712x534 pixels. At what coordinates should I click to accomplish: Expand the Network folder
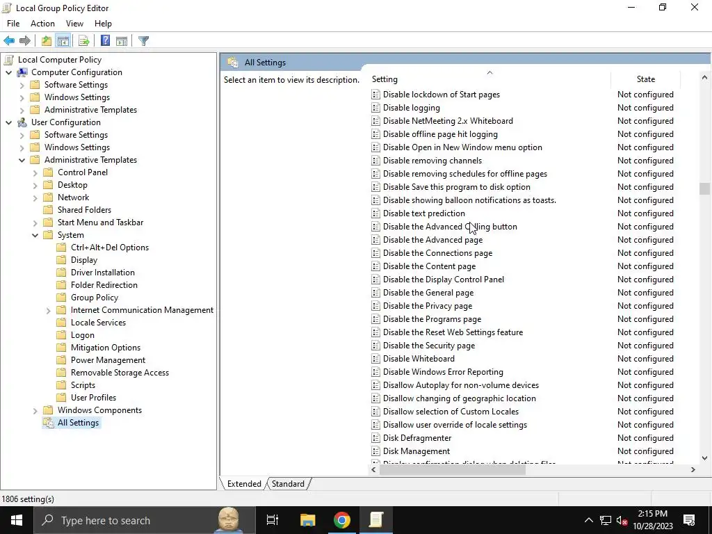click(35, 197)
